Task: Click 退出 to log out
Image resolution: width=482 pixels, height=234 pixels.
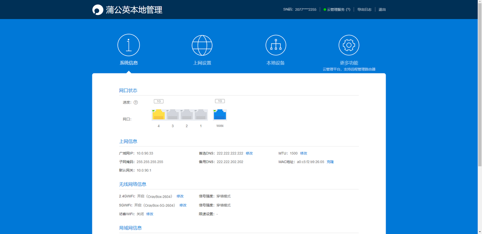Action: pyautogui.click(x=382, y=10)
